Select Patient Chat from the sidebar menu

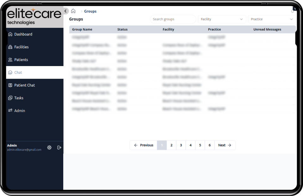11,85
